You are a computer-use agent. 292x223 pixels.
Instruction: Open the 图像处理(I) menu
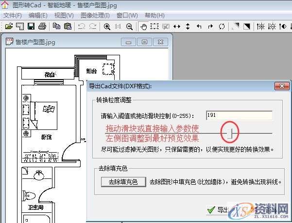tap(95, 16)
